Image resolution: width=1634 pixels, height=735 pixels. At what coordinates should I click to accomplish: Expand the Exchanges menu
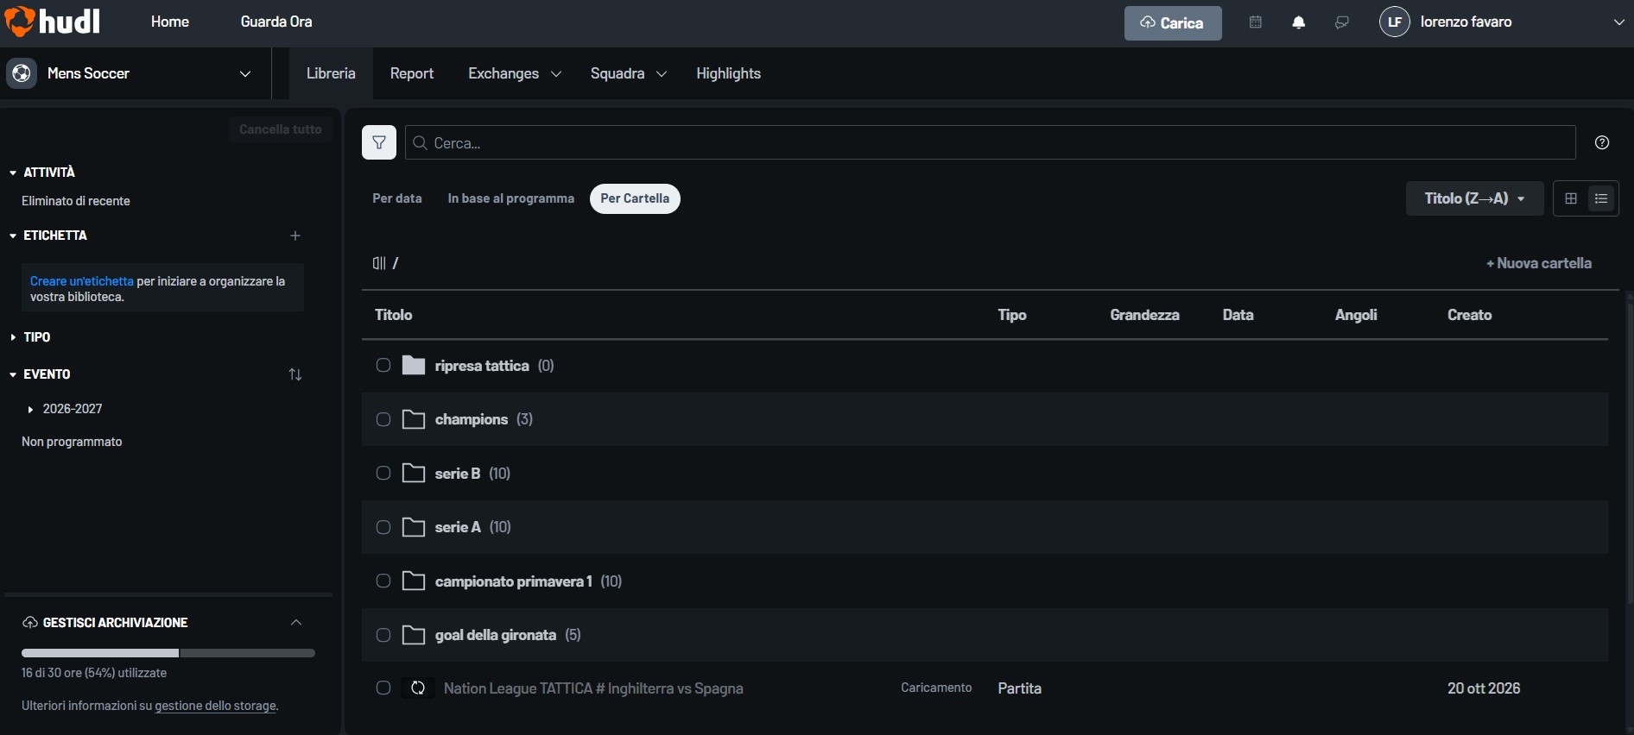click(515, 73)
